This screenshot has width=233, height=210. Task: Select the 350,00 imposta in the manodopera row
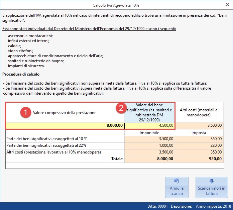click(x=199, y=152)
